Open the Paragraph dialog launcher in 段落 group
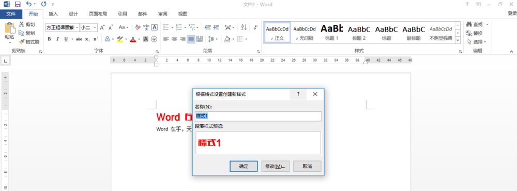The image size is (517, 191). (258, 51)
